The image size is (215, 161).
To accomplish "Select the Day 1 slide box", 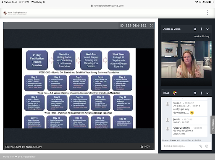I will (34, 83).
